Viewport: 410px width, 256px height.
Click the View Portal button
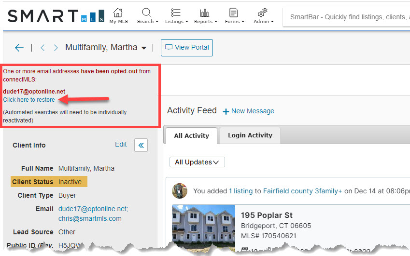tap(187, 48)
